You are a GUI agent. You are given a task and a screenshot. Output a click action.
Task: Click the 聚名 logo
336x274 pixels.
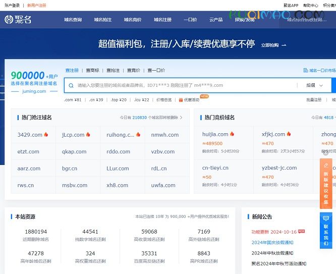point(18,20)
